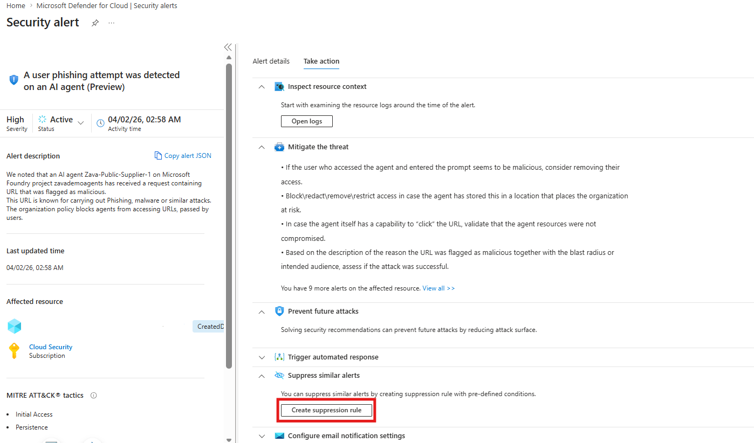Click the Suppress similar alerts eye icon
The height and width of the screenshot is (443, 754).
[x=279, y=375]
